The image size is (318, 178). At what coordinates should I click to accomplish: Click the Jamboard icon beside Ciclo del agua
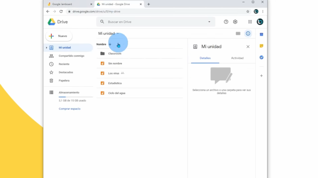tap(102, 93)
